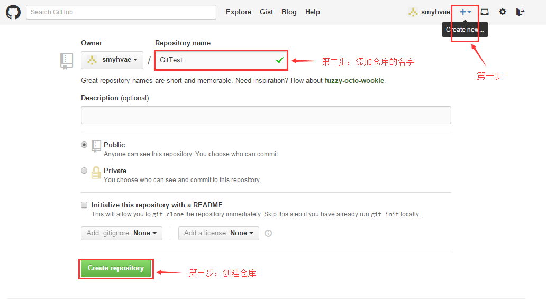
Task: Click the Description input field
Action: click(266, 115)
